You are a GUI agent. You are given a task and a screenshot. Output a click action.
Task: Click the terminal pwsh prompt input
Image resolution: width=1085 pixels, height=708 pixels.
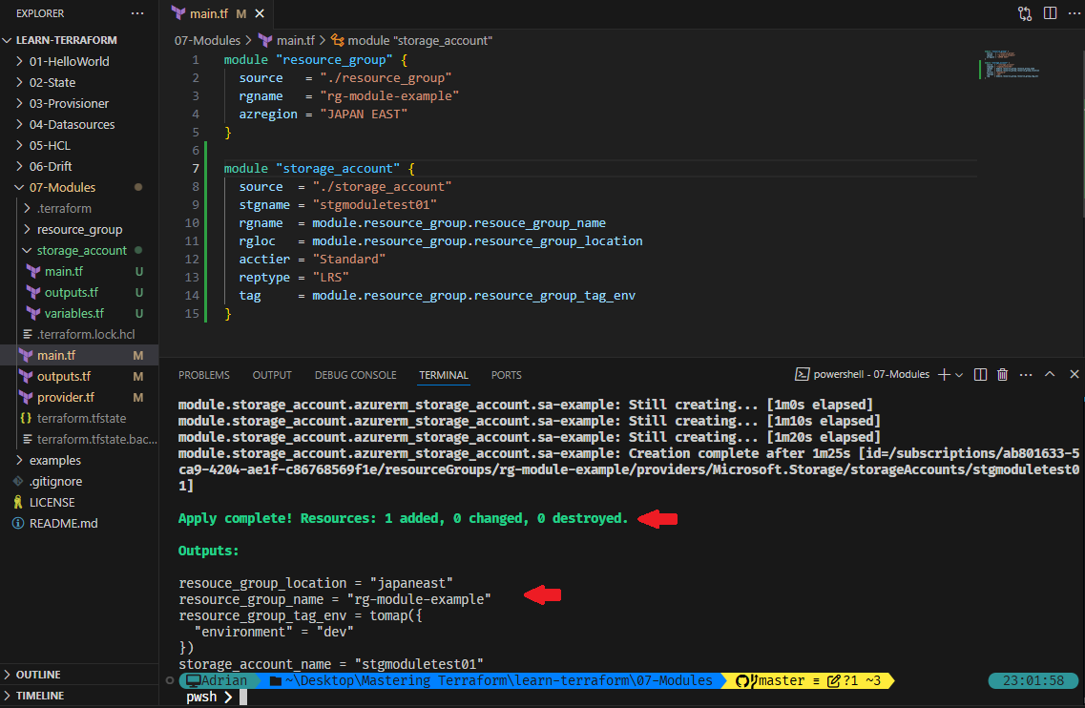click(x=243, y=698)
